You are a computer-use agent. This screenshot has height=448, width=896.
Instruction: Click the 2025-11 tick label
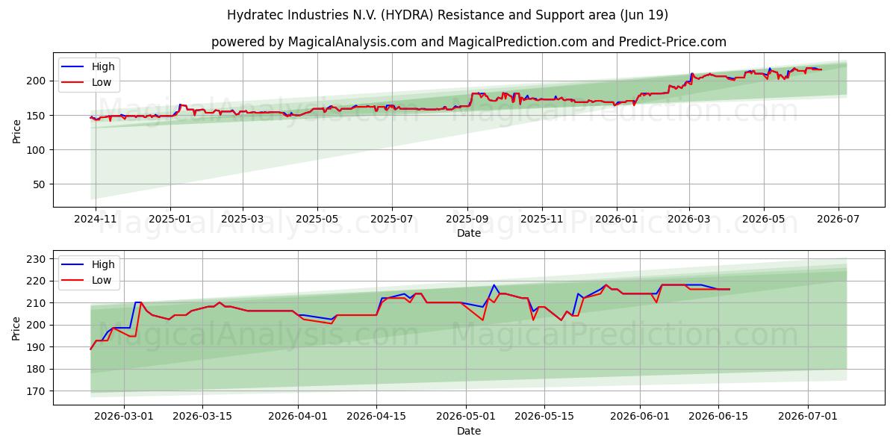[542, 219]
